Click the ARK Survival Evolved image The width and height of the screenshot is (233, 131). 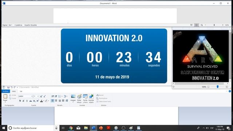(201, 56)
